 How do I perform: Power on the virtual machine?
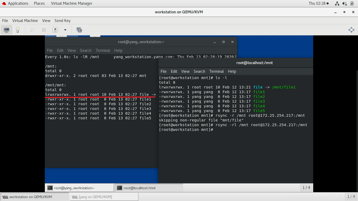pyautogui.click(x=32, y=30)
